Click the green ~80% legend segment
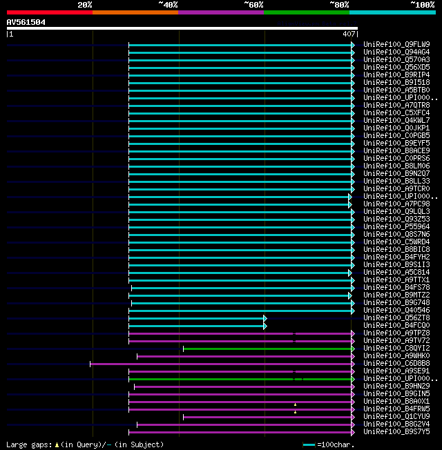 (307, 12)
